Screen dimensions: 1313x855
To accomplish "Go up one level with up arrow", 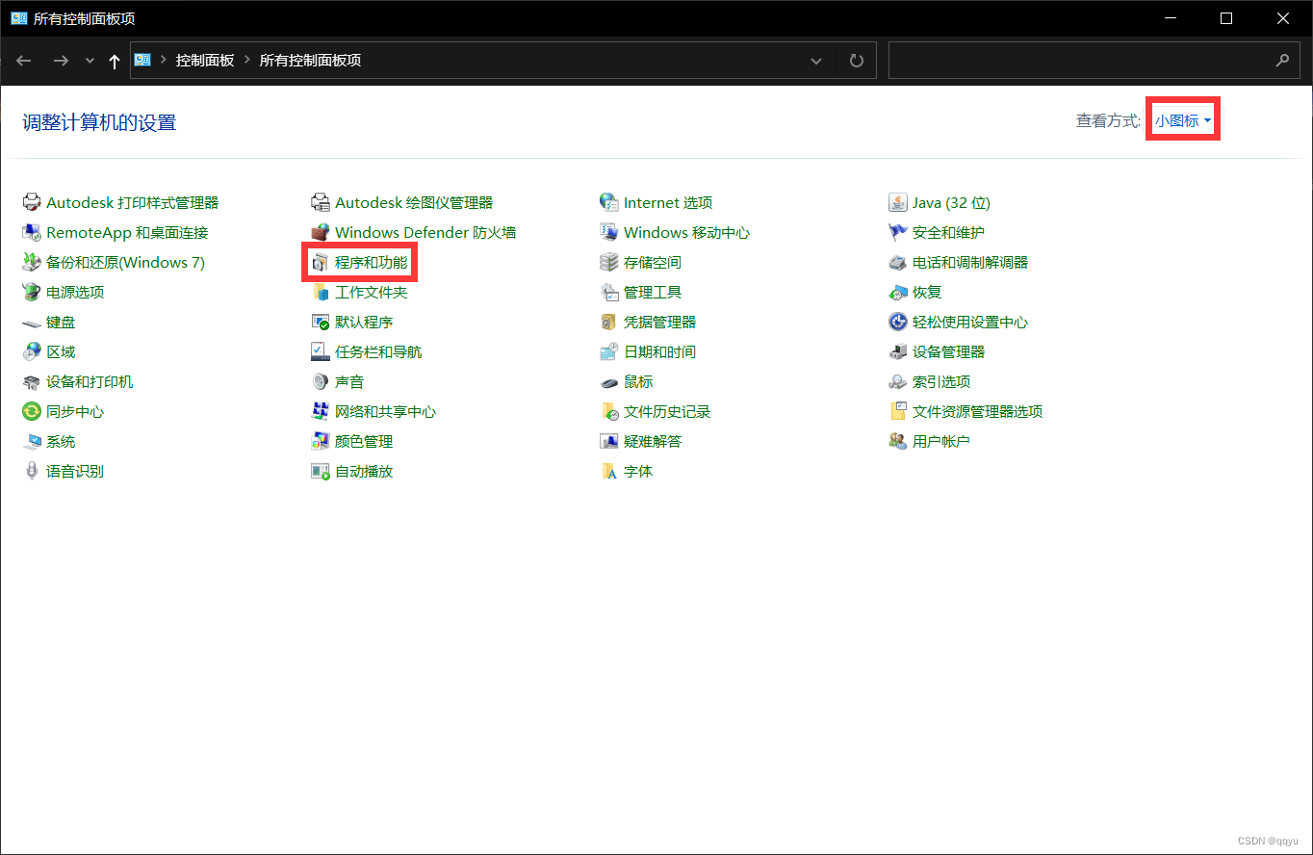I will (115, 61).
